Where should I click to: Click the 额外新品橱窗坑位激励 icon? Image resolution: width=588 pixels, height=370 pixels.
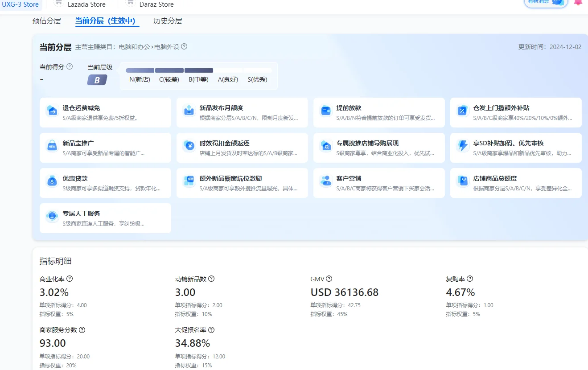(x=189, y=181)
